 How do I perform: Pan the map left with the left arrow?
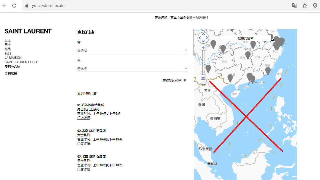click(x=200, y=38)
